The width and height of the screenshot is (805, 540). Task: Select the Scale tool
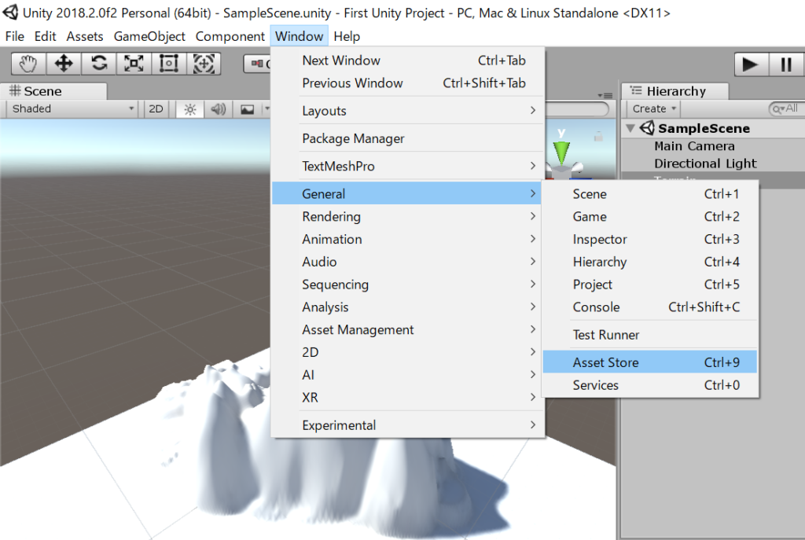pyautogui.click(x=134, y=64)
